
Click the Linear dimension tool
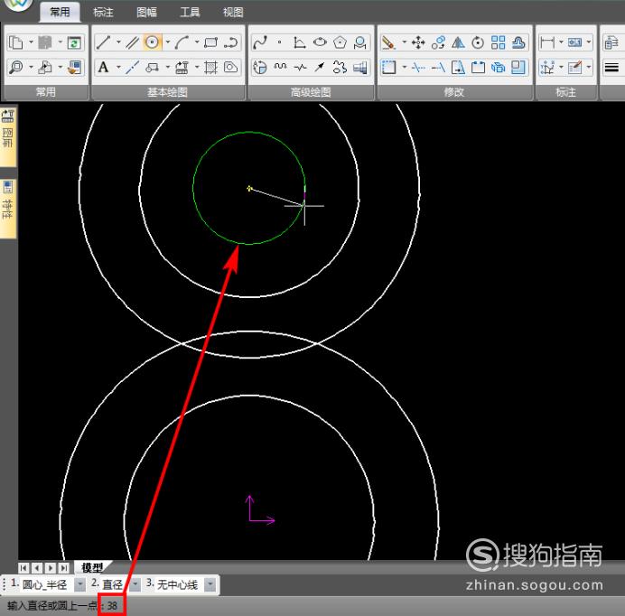tap(547, 42)
